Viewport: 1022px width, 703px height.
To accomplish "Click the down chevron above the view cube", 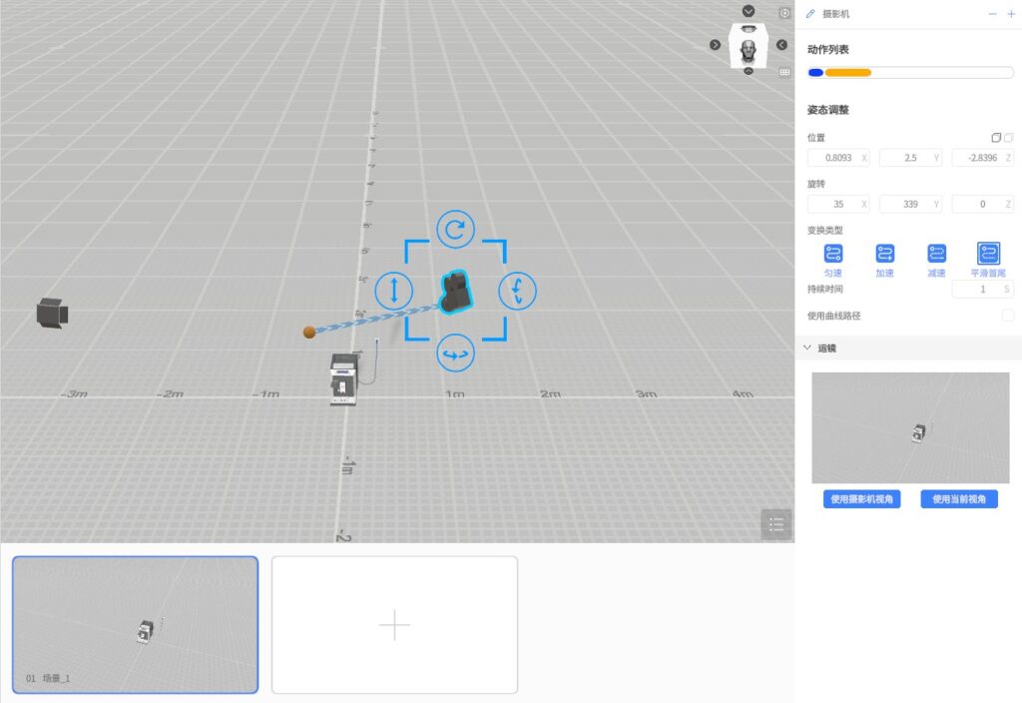I will 749,11.
